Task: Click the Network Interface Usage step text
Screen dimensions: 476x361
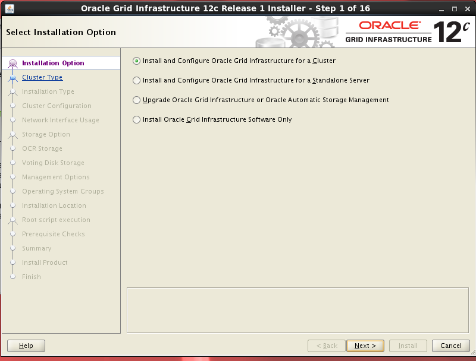Action: coord(61,120)
